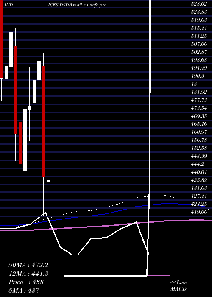Click the mail.munafa.pro title text

coord(89,5)
